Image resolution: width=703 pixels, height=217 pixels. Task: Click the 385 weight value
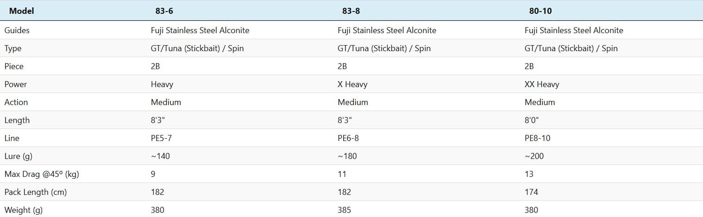point(344,210)
